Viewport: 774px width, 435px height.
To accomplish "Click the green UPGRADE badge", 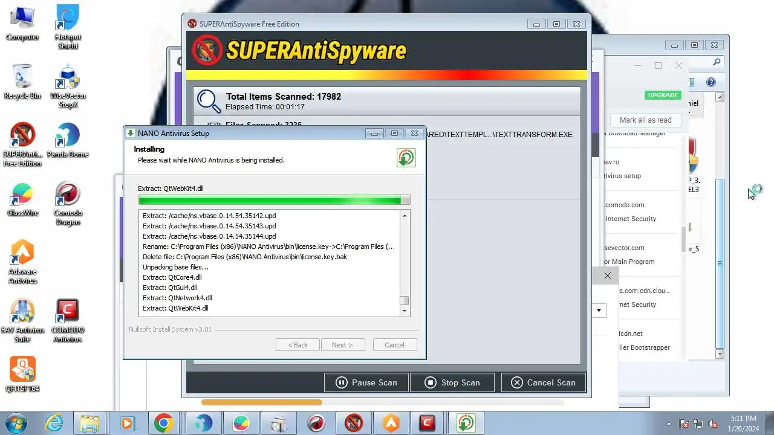I will point(663,95).
